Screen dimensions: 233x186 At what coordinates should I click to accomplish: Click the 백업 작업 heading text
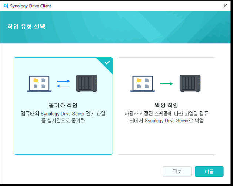point(166,105)
